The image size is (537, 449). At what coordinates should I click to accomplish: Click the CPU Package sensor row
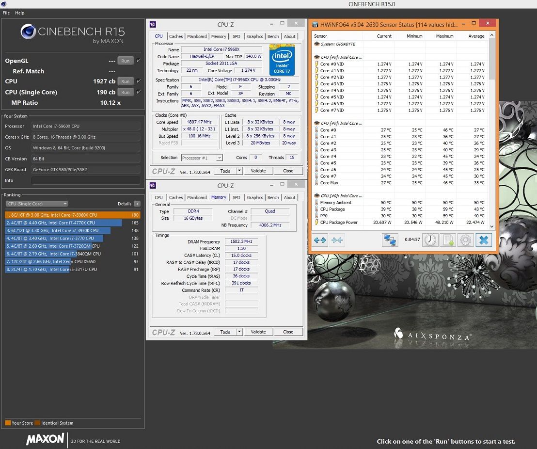tap(400, 209)
